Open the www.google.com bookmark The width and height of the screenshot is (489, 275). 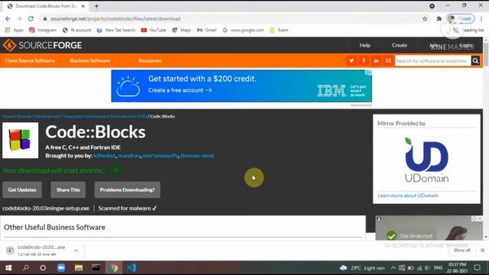(243, 30)
